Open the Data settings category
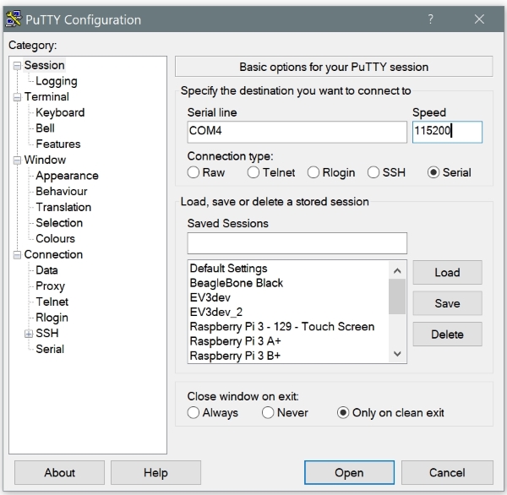Viewport: 507px width, 495px height. tap(46, 270)
